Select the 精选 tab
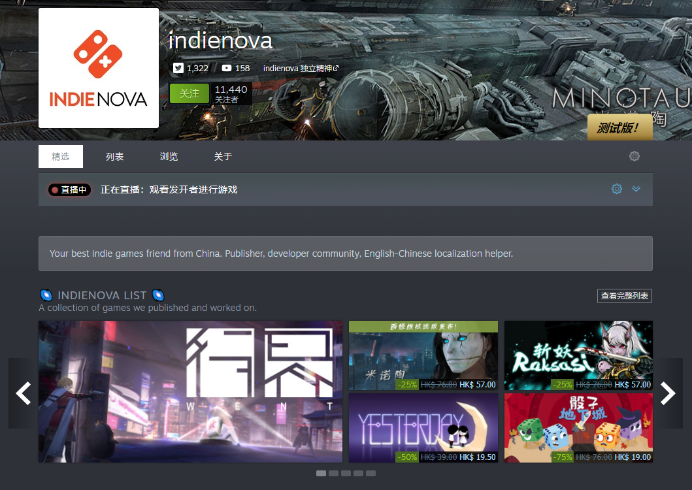 [61, 156]
